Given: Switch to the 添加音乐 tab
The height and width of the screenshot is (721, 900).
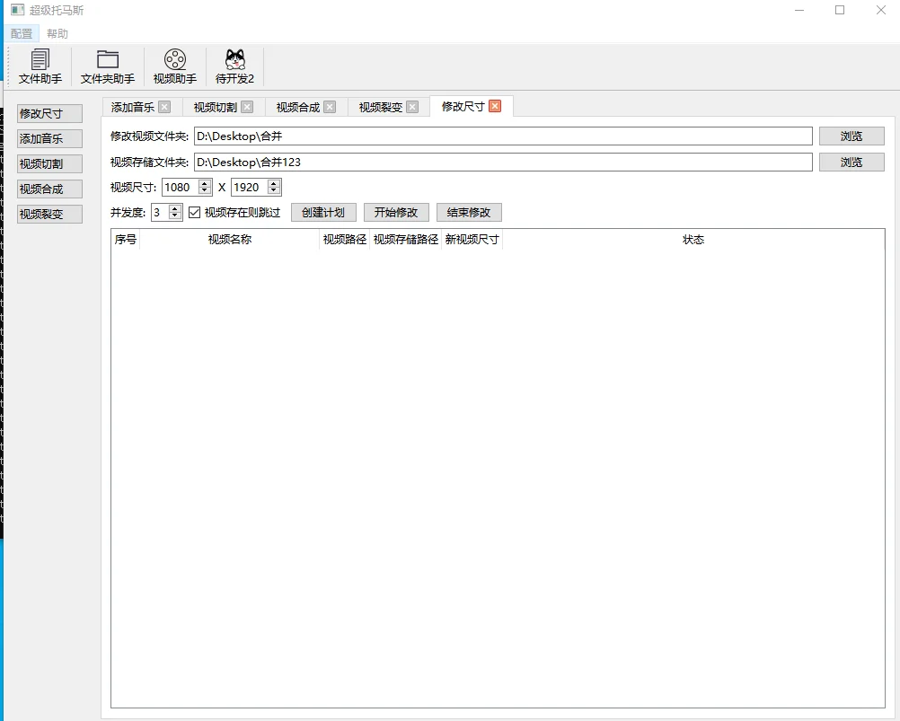Looking at the screenshot, I should click(133, 107).
